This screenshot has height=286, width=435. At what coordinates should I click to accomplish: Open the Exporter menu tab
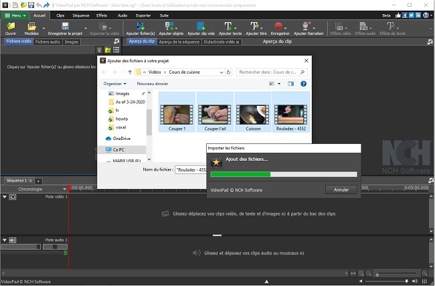coord(143,15)
